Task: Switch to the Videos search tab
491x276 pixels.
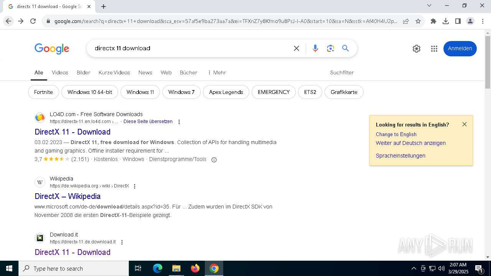Action: tap(60, 72)
